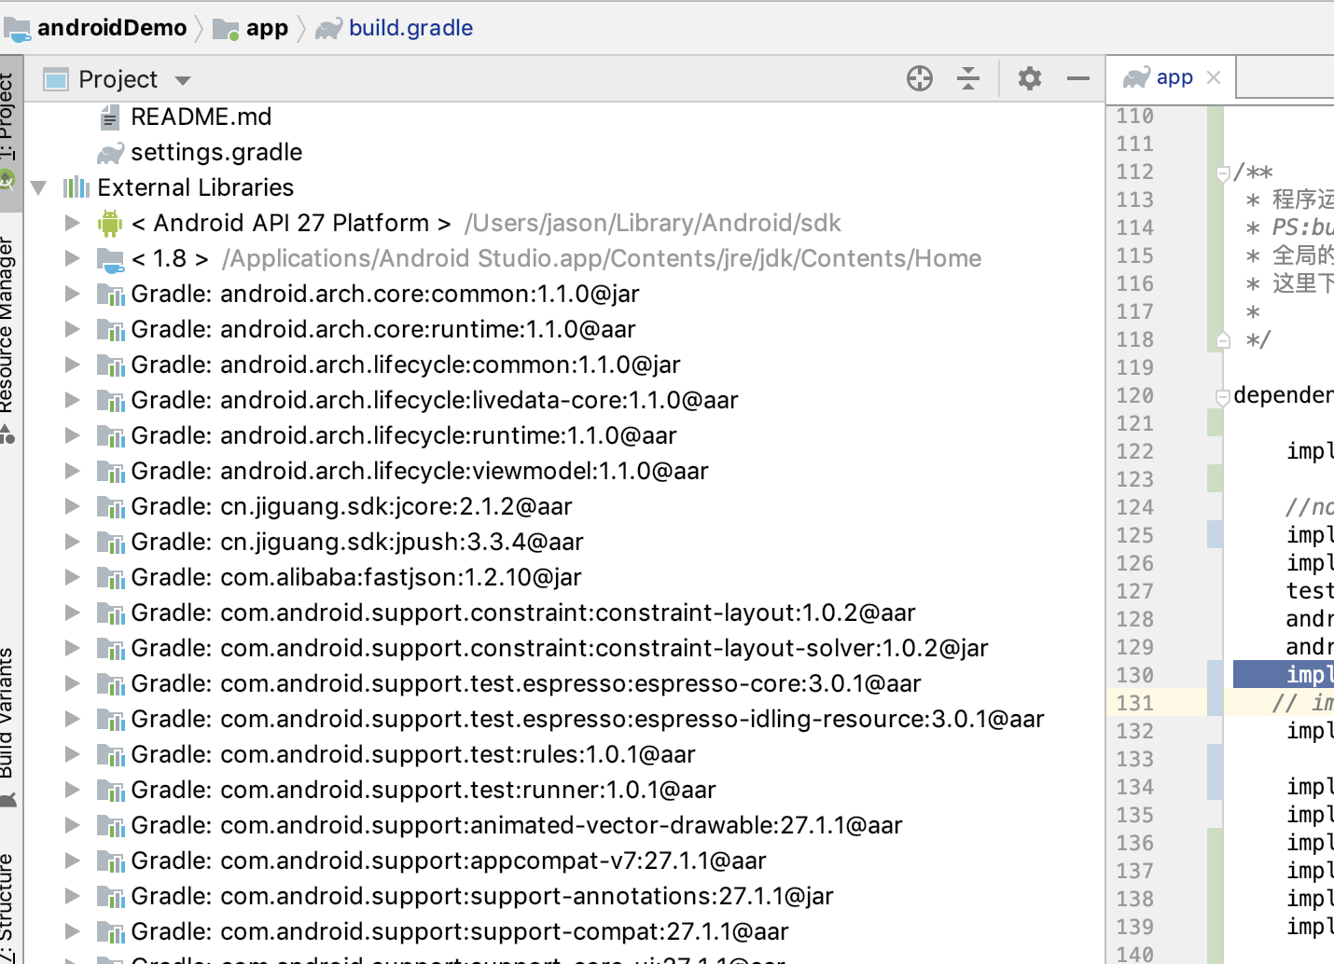Expand android.arch.lifecycle:common:1.1.0@jar library
Screen dimensions: 1334x964
pos(72,365)
